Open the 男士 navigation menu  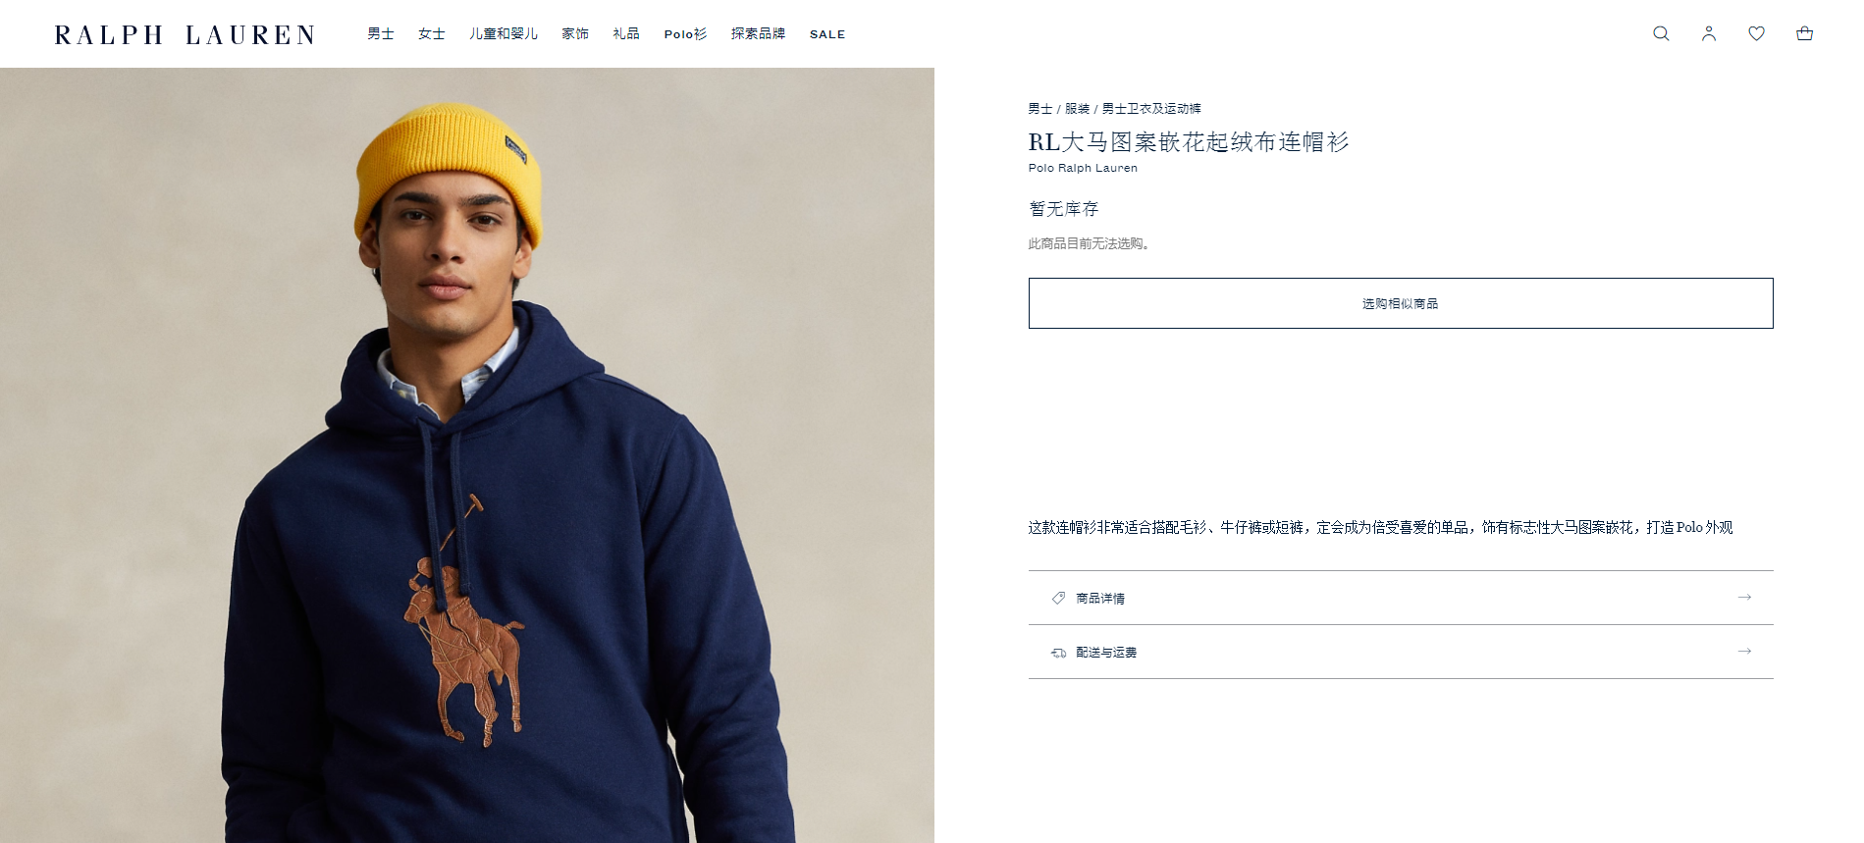[x=381, y=33]
